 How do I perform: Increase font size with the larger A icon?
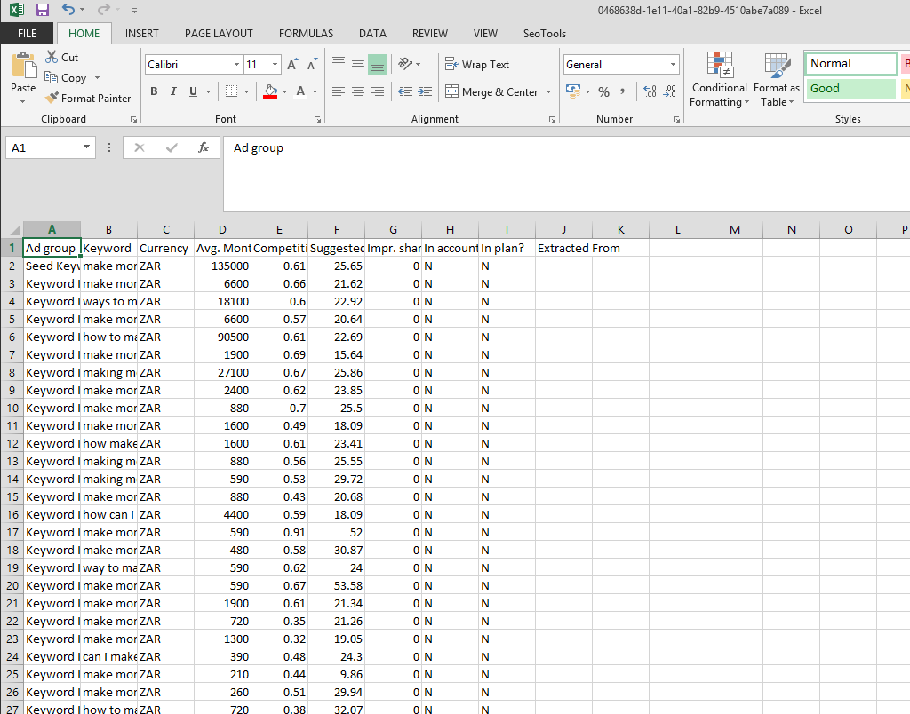pyautogui.click(x=292, y=65)
